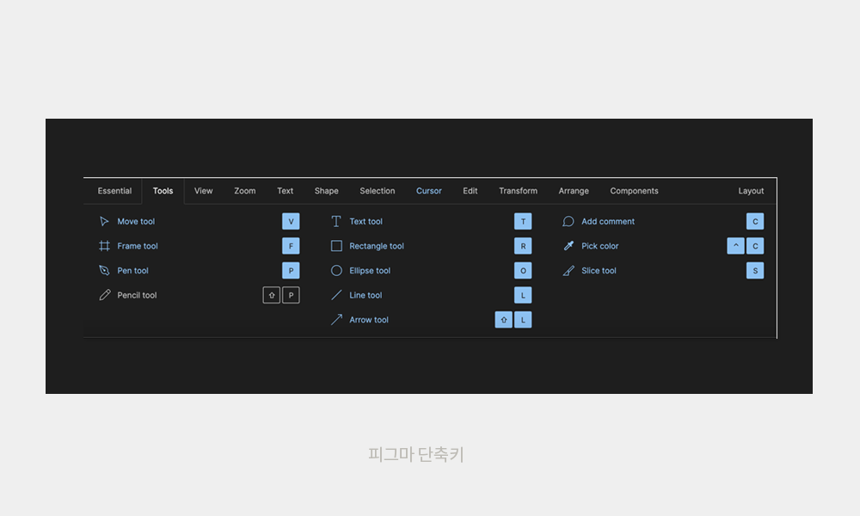The image size is (860, 516).
Task: Click the V key for Move tool
Action: (291, 222)
